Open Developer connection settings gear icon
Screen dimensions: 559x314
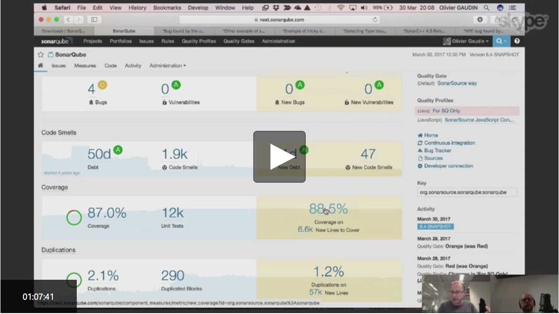click(420, 166)
